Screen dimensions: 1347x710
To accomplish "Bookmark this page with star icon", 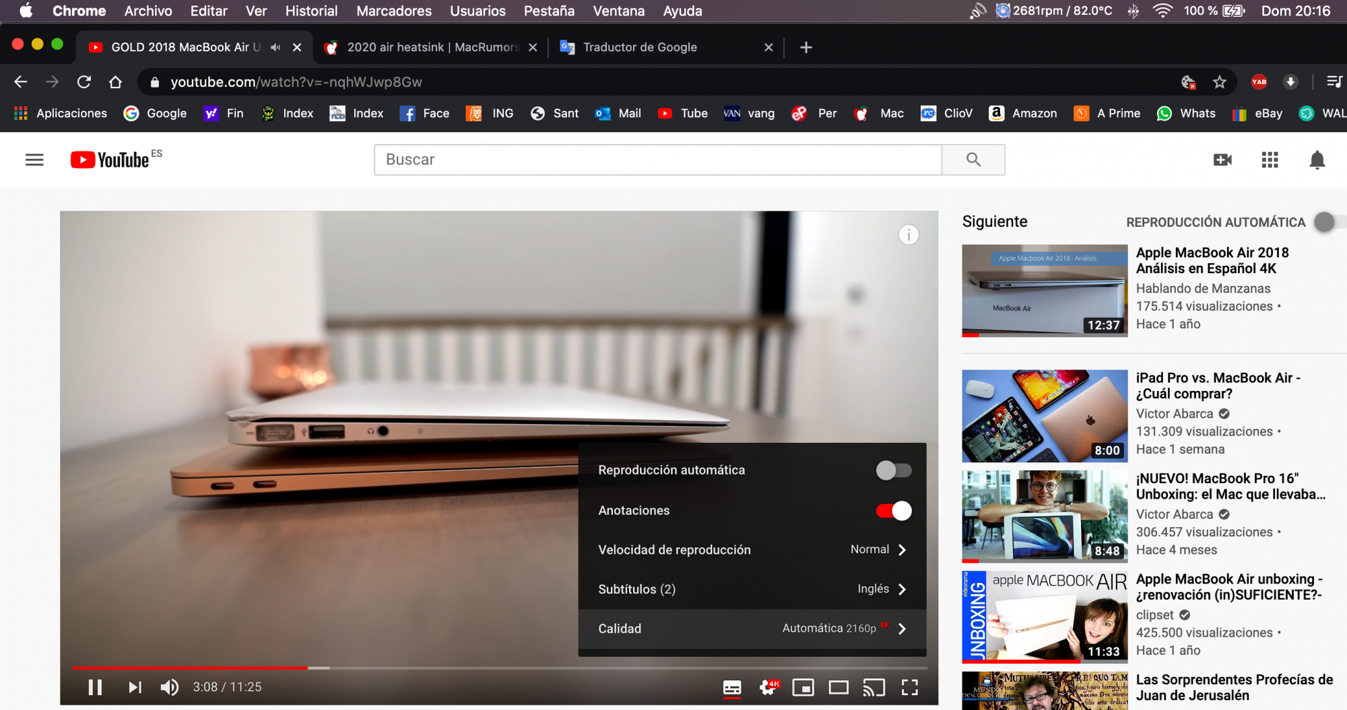I will [x=1220, y=82].
